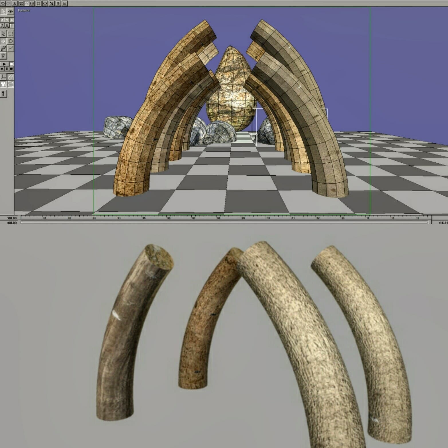Pause the animation playback
The height and width of the screenshot is (448, 448).
[7, 69]
